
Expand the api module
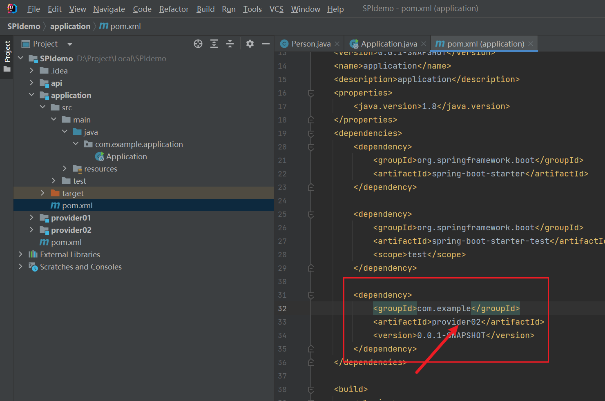tap(32, 83)
